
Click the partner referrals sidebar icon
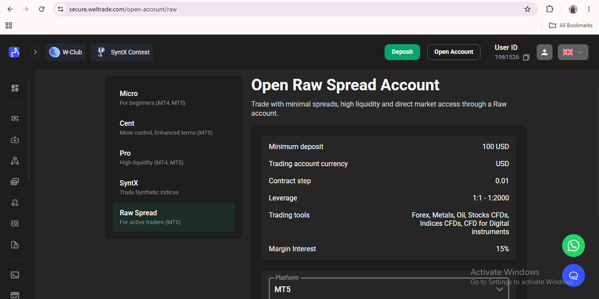[15, 161]
